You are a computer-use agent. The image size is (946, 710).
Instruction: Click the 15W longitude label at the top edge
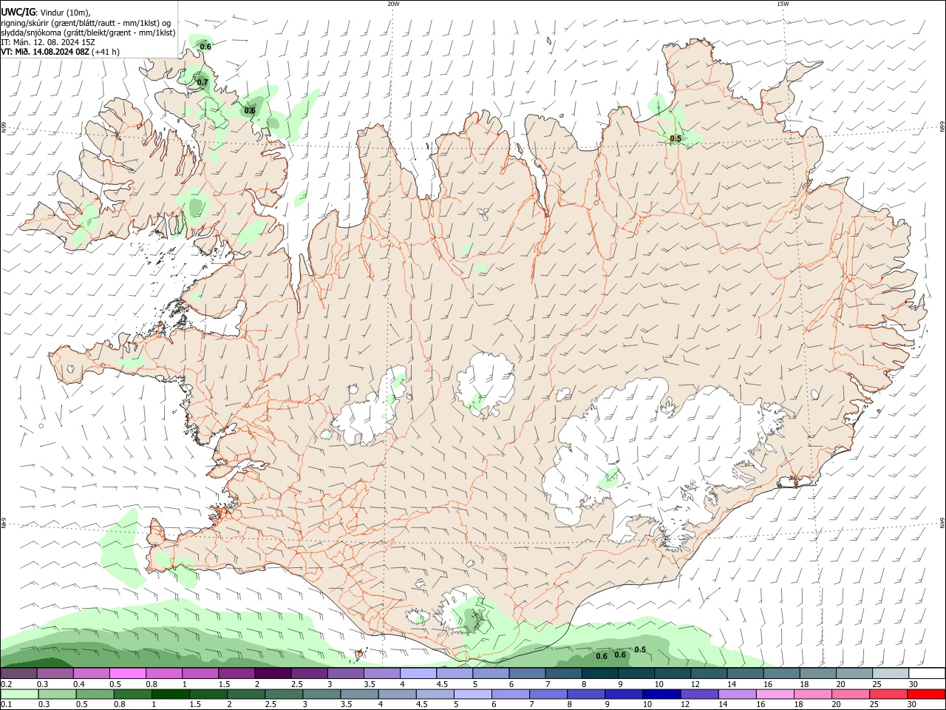coord(783,4)
